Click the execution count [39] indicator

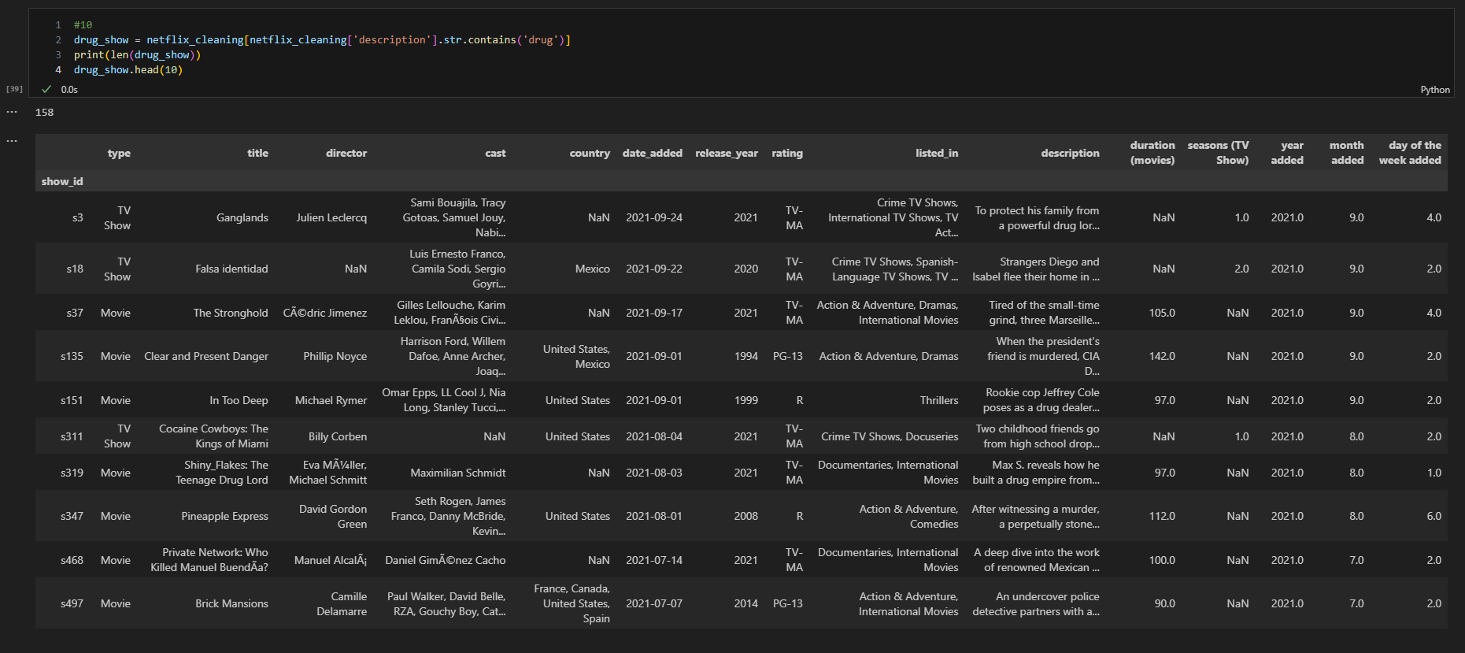[x=14, y=89]
